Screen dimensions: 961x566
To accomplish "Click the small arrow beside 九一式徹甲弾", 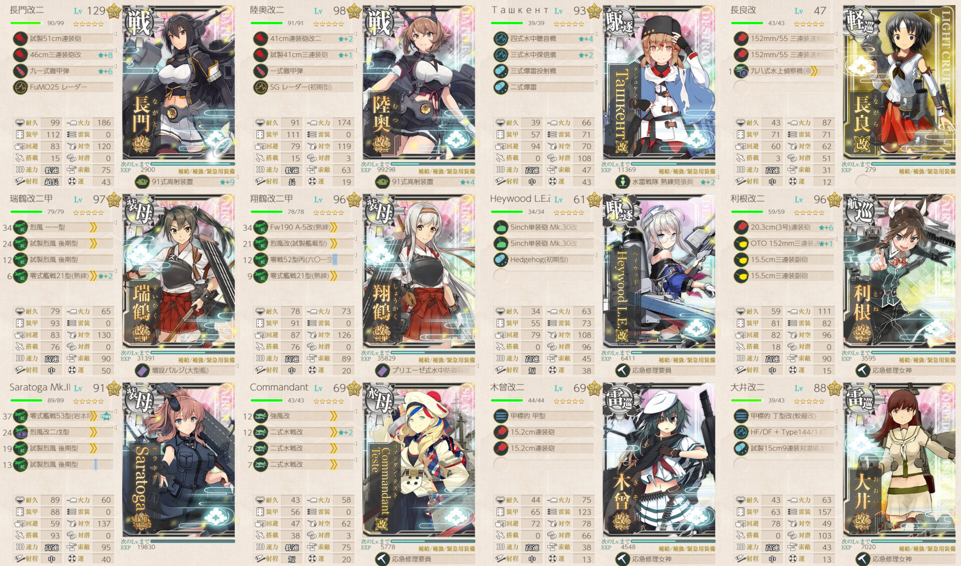I will [x=116, y=67].
